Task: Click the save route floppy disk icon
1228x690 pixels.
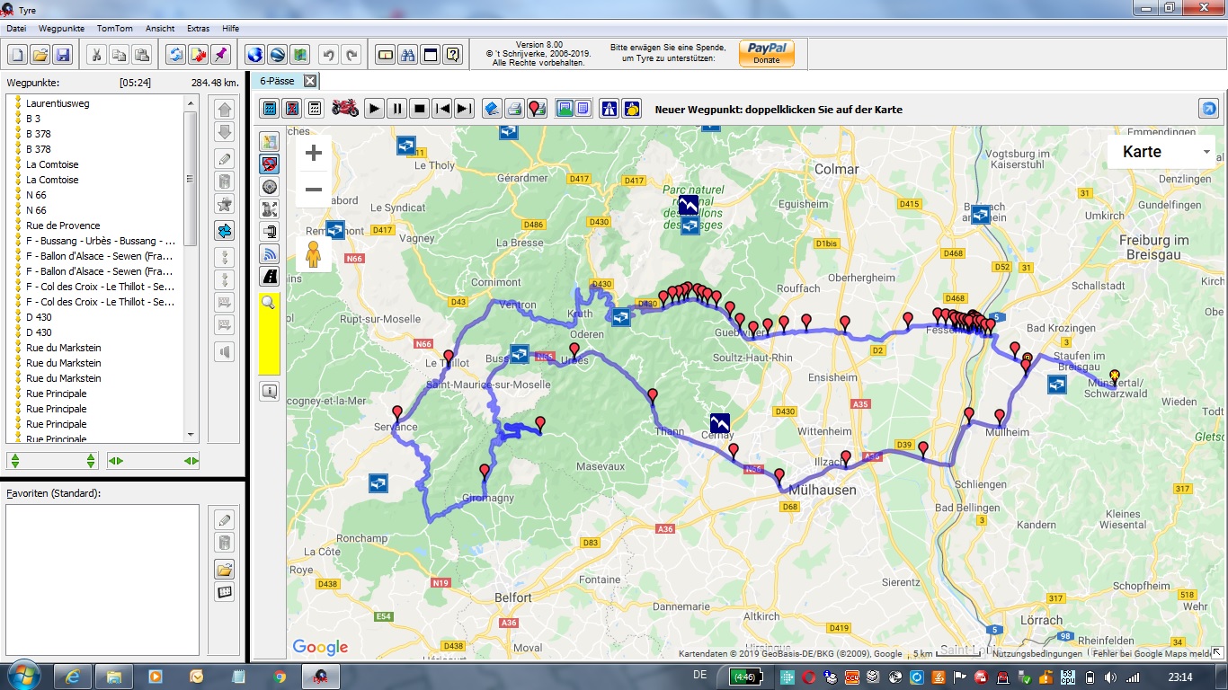Action: 63,55
